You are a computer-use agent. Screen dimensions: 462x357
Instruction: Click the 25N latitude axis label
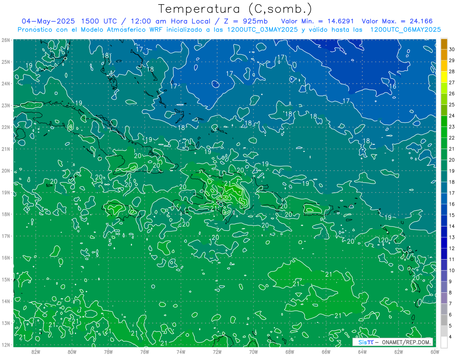pyautogui.click(x=6, y=62)
